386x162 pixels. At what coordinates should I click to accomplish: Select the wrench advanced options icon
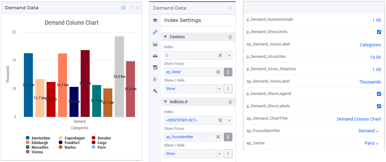coord(155,91)
